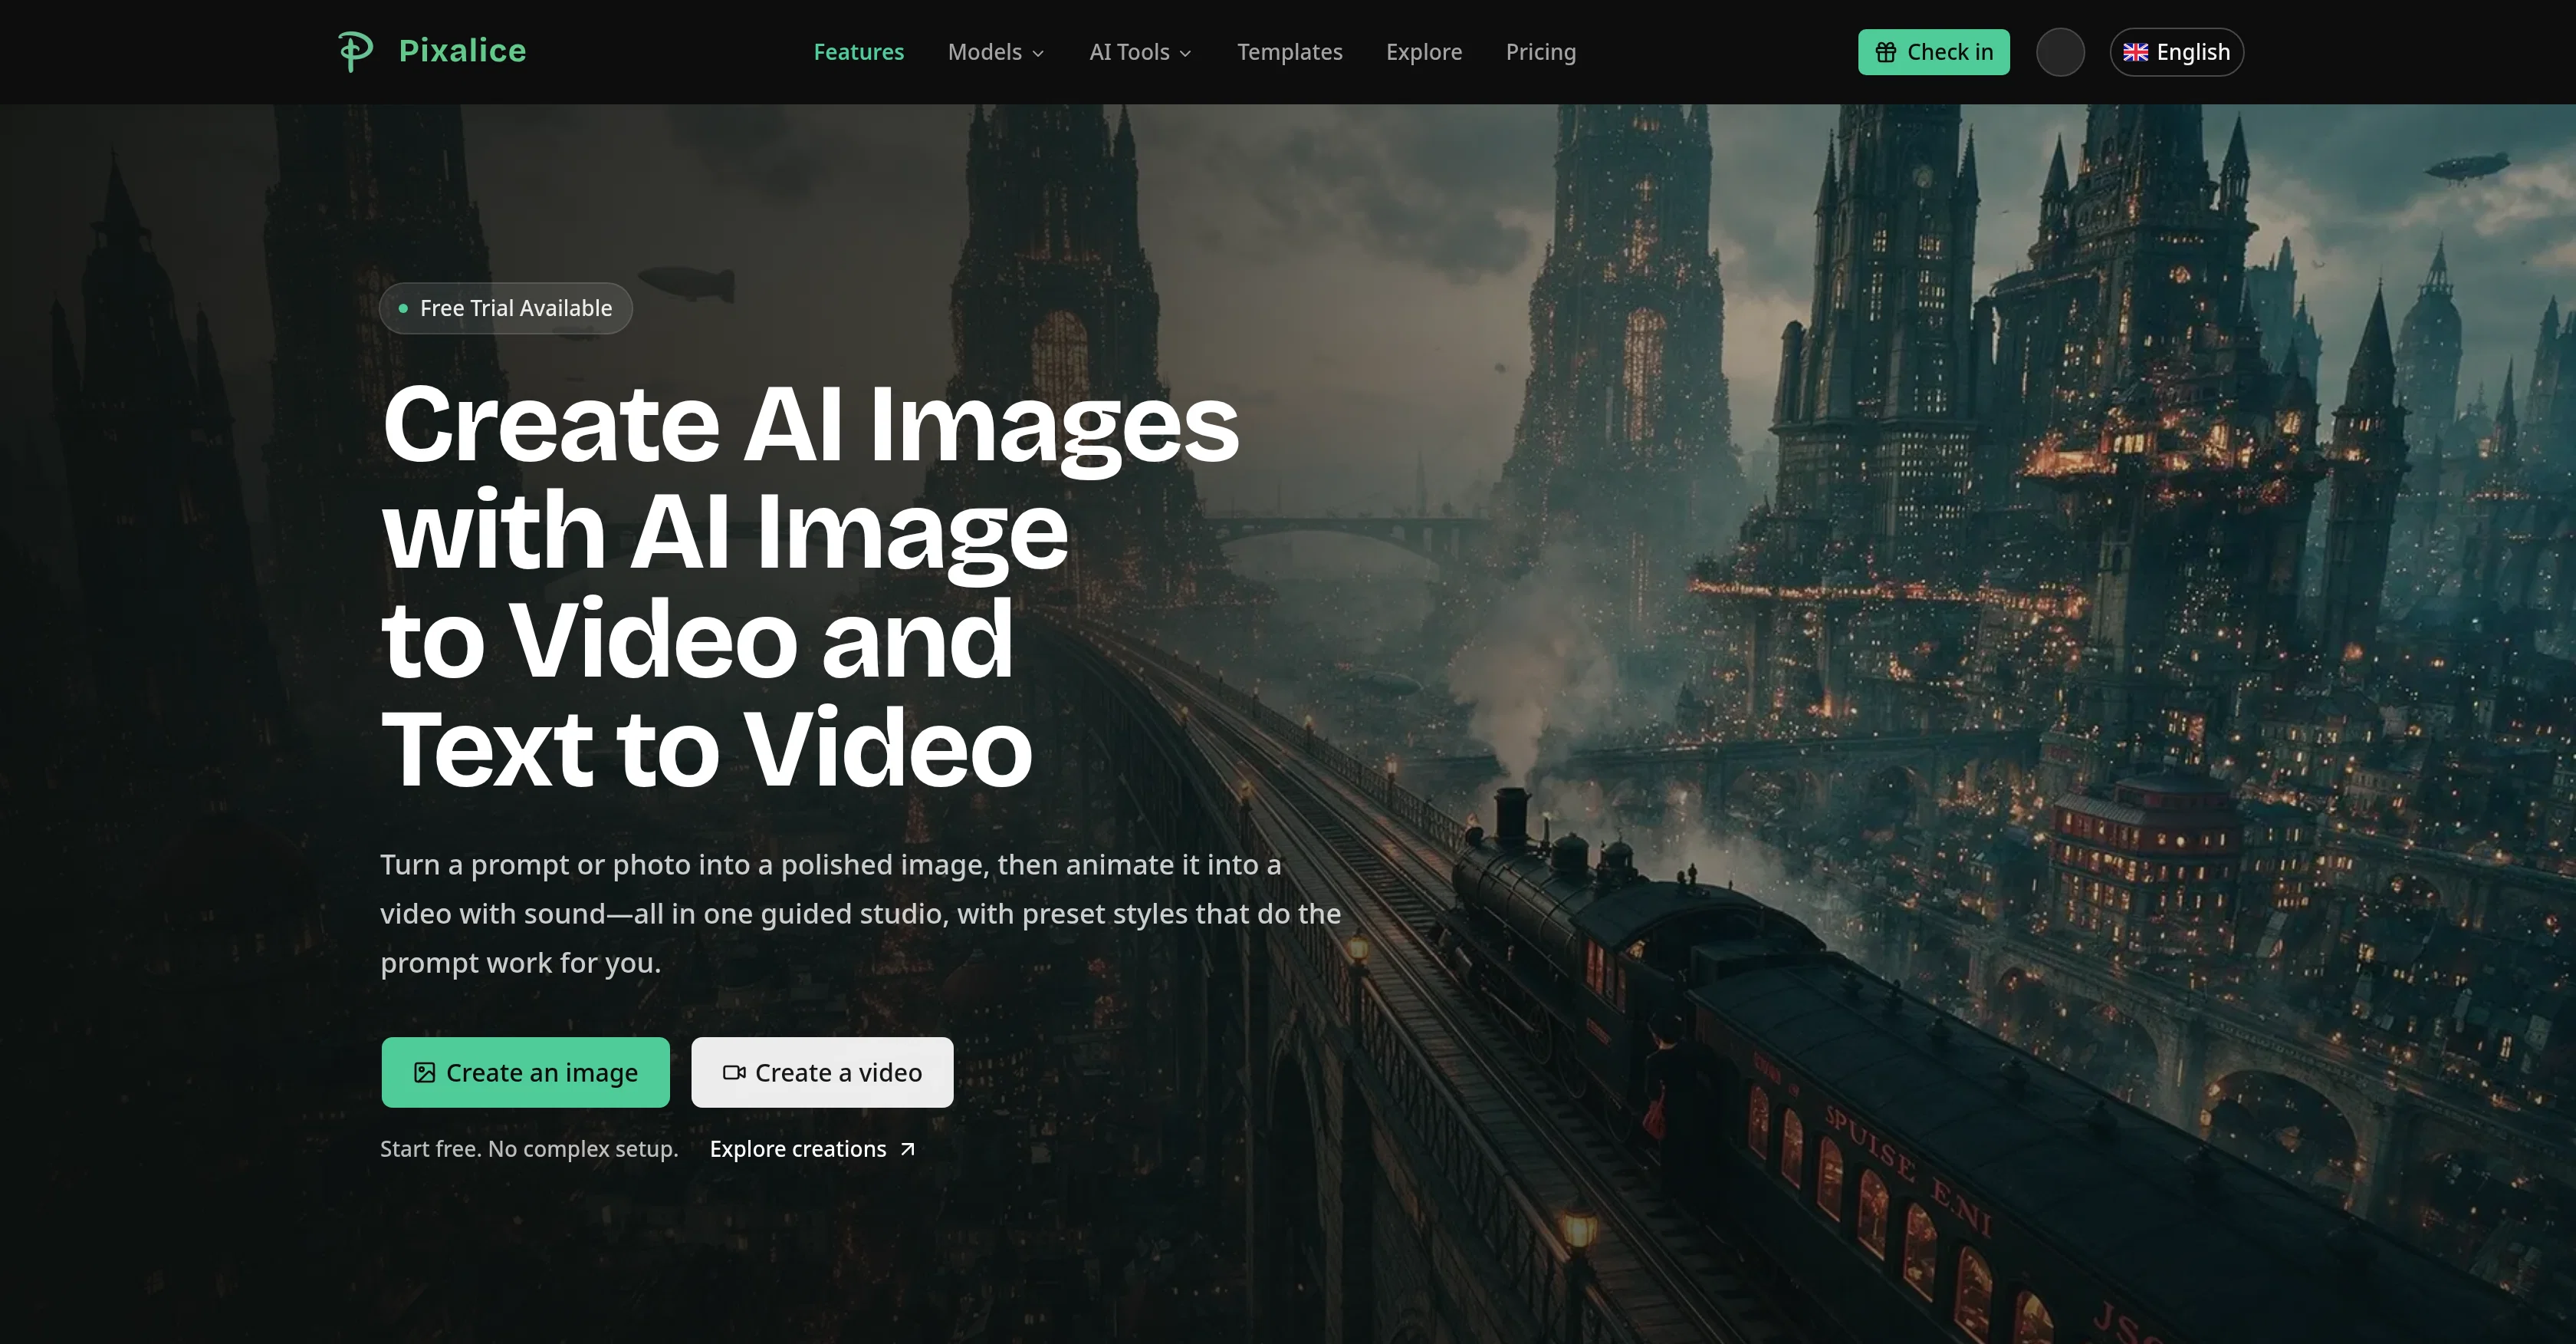Open the Pricing page
Viewport: 2576px width, 1344px height.
click(1540, 52)
